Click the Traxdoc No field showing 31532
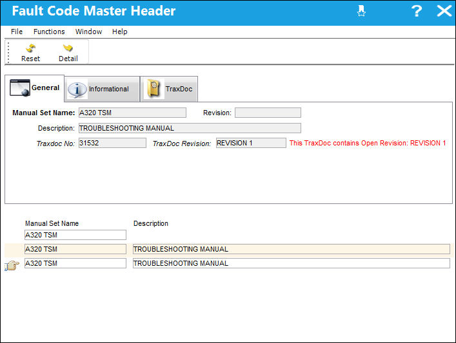Viewport: 456px width, 343px height. point(112,143)
